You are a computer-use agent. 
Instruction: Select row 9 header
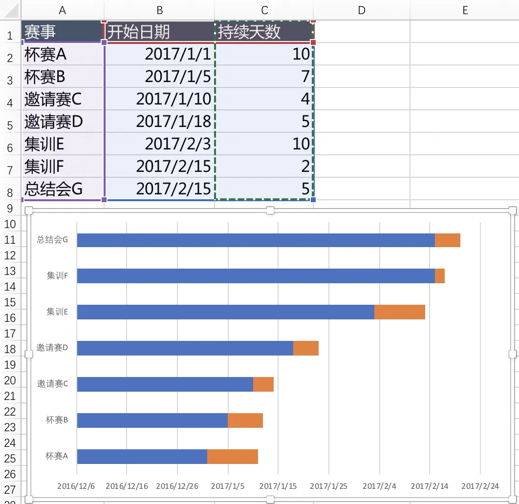click(x=10, y=209)
